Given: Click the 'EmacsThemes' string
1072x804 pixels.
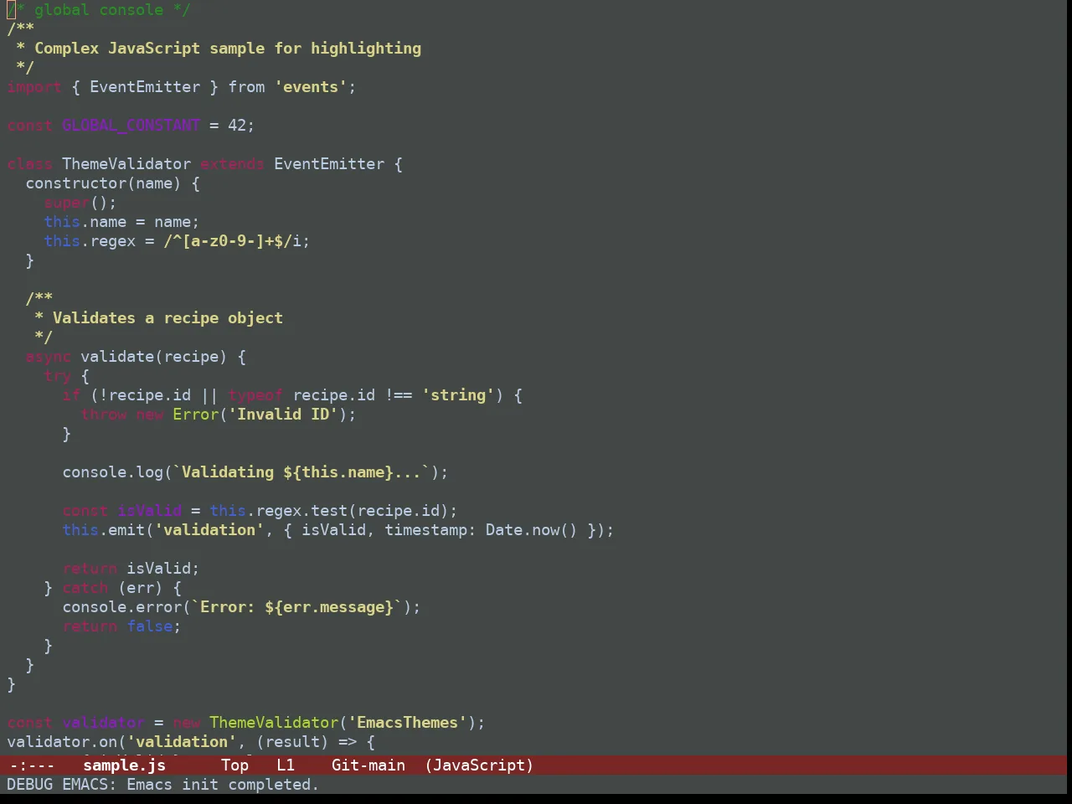Looking at the screenshot, I should tap(408, 723).
